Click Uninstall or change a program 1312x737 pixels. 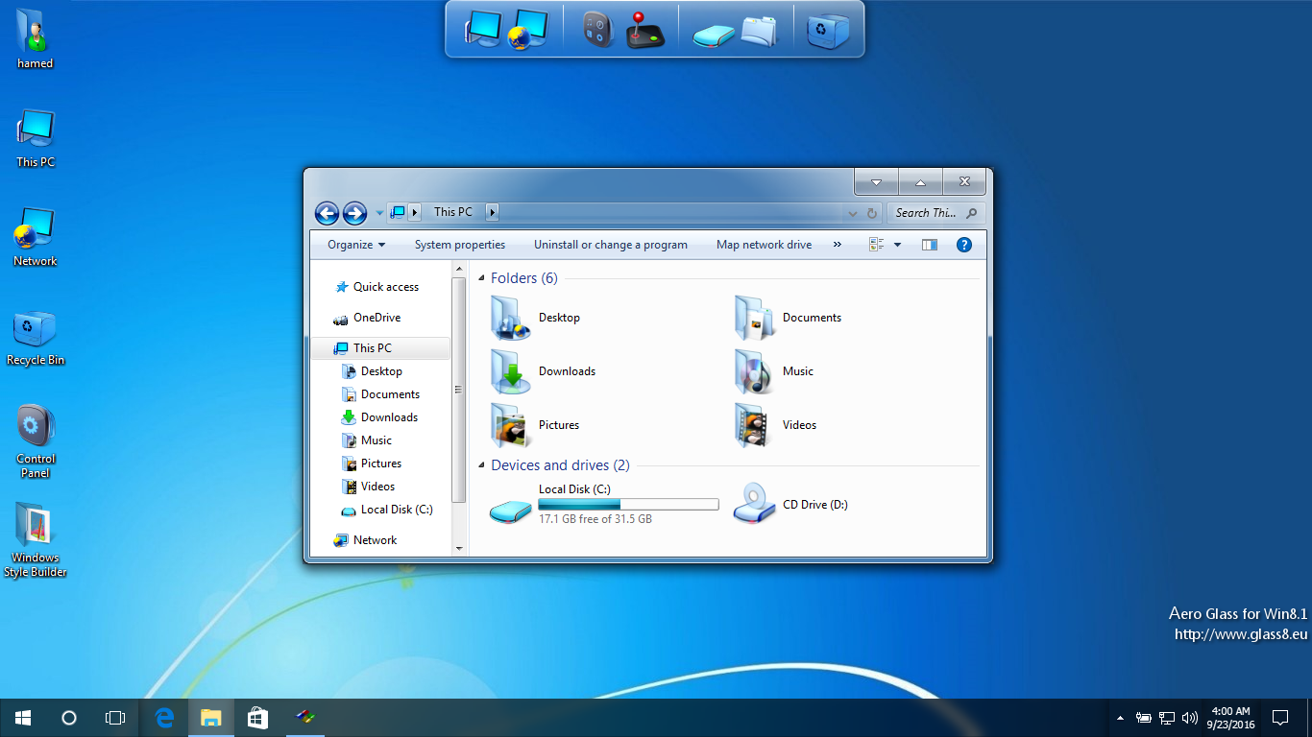[610, 245]
